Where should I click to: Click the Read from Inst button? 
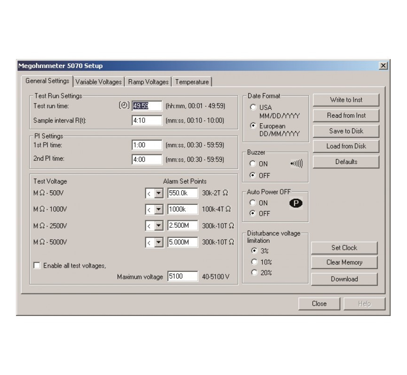(346, 115)
